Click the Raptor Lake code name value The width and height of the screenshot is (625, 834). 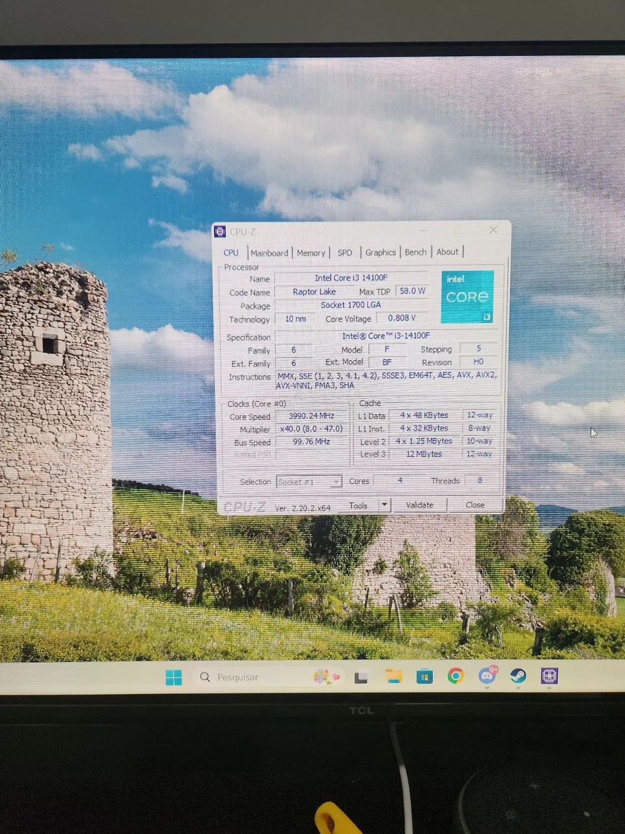click(314, 292)
